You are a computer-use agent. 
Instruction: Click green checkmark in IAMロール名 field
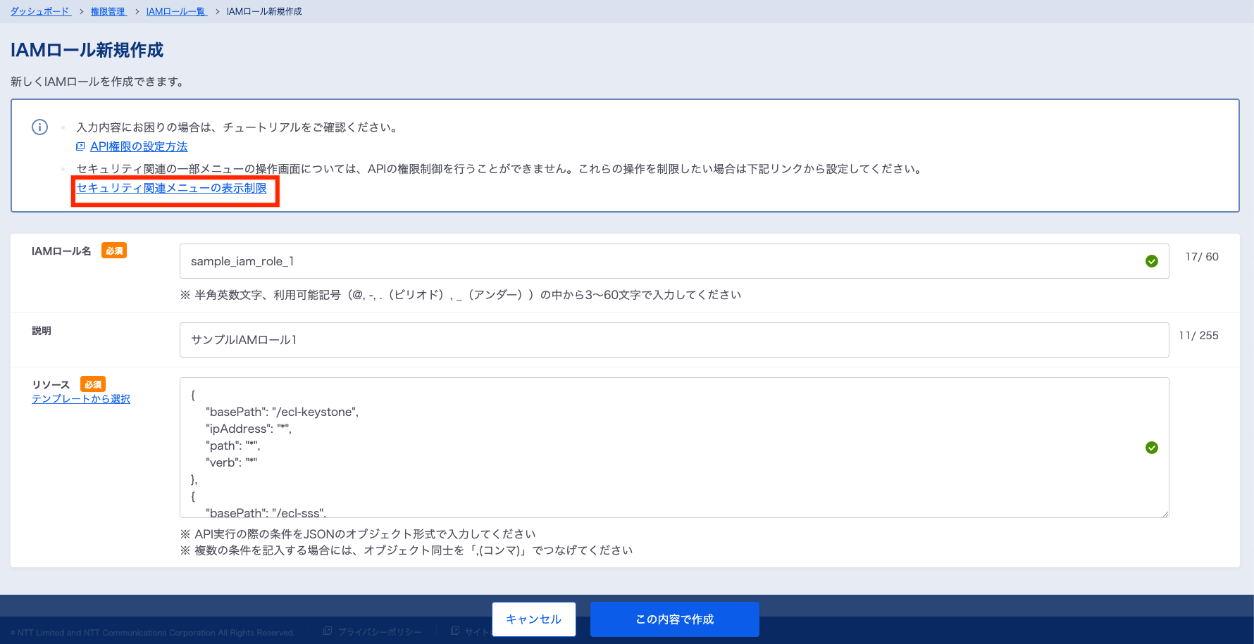[x=1152, y=261]
